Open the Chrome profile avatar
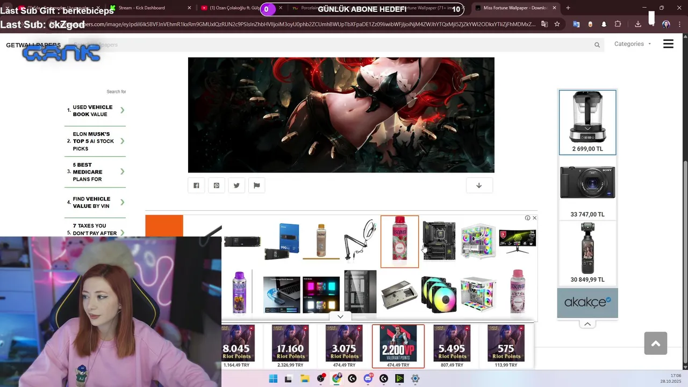This screenshot has height=387, width=688. pos(666,24)
